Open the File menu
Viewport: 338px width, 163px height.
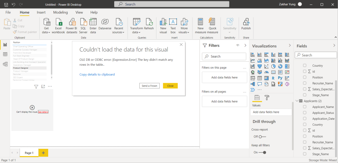8,12
